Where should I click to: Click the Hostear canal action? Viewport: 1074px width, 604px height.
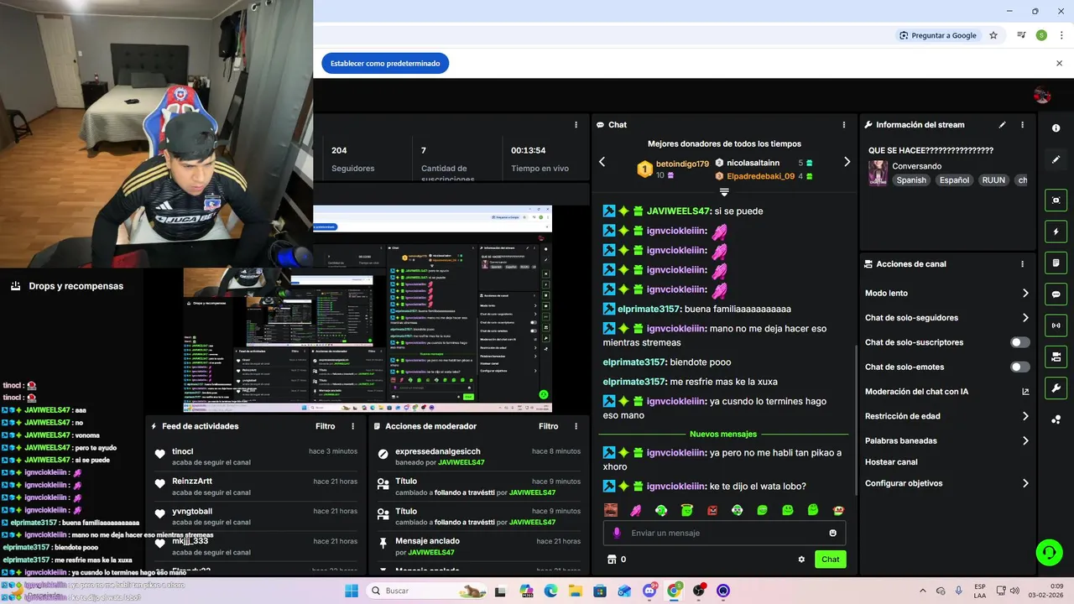891,462
